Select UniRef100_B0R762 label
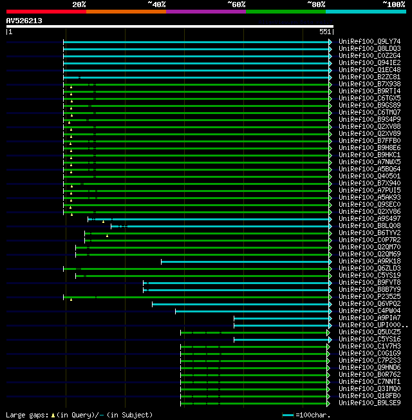 point(370,375)
